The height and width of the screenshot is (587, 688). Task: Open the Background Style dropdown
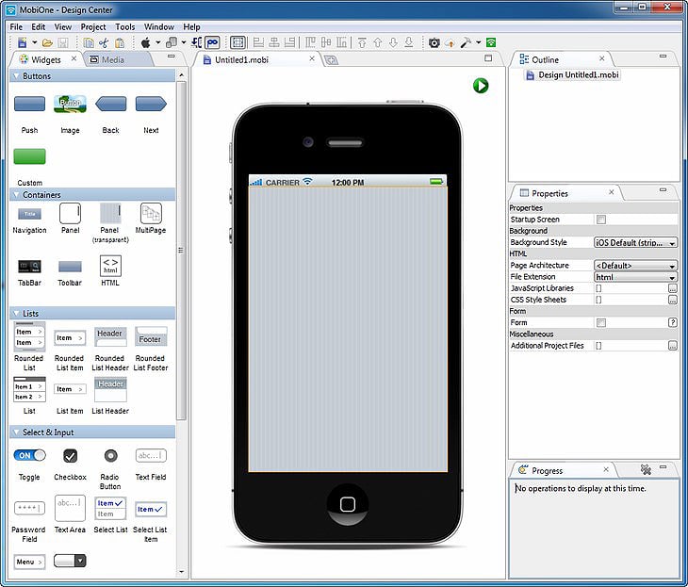coord(635,242)
